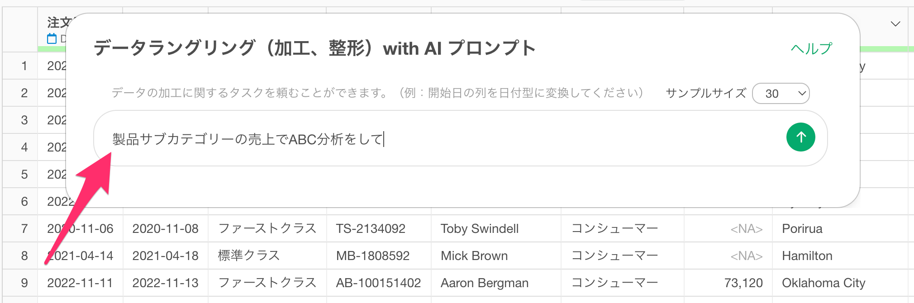Select the Aaron Bergman cell
Viewport: 914px width, 303px height.
(496, 283)
